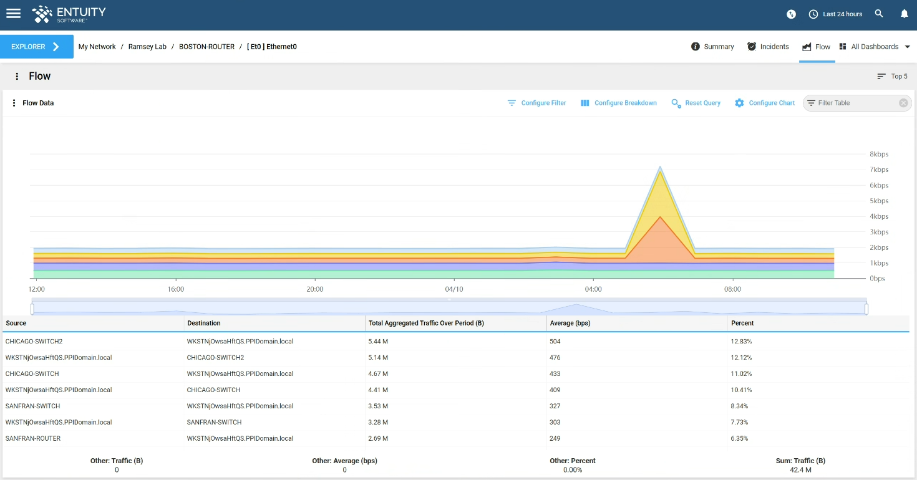The image size is (917, 480).
Task: Click the chart navigator overview strip
Action: tap(449, 309)
